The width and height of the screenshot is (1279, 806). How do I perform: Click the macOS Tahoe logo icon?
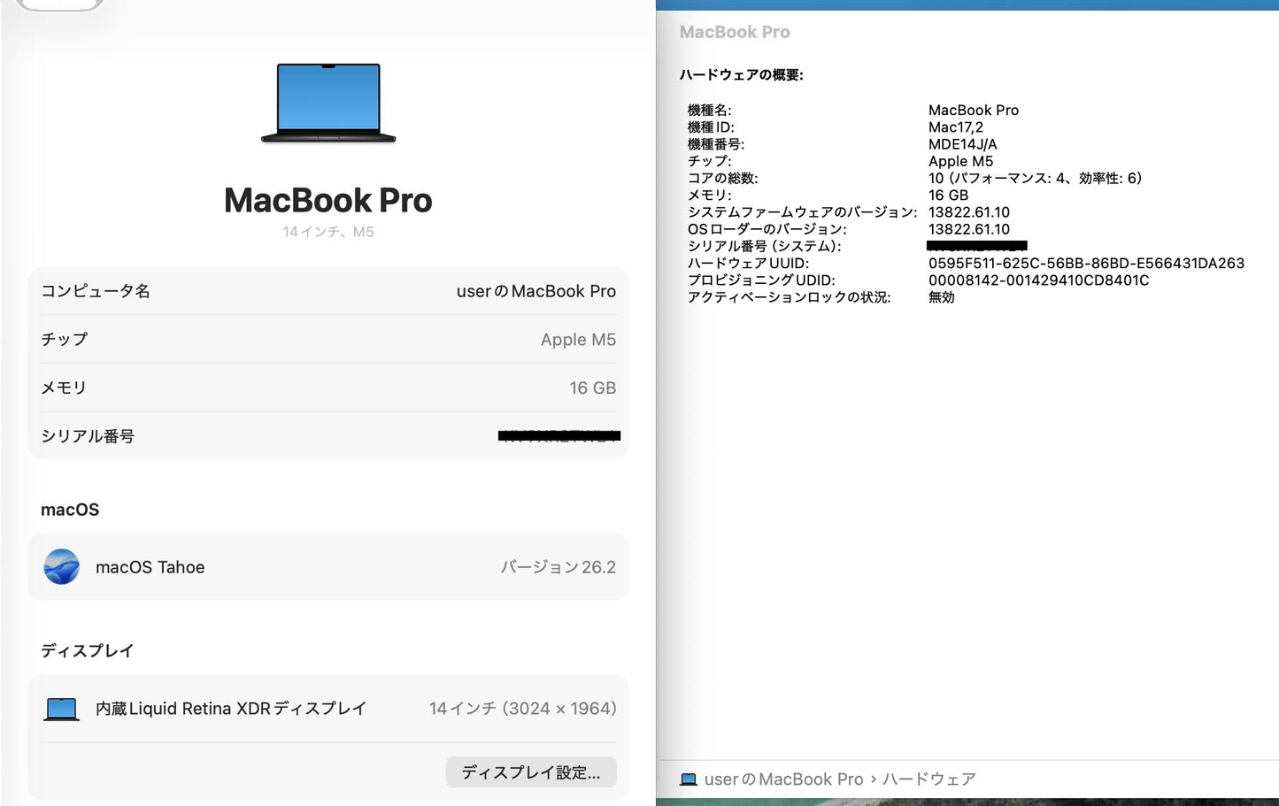pyautogui.click(x=61, y=567)
